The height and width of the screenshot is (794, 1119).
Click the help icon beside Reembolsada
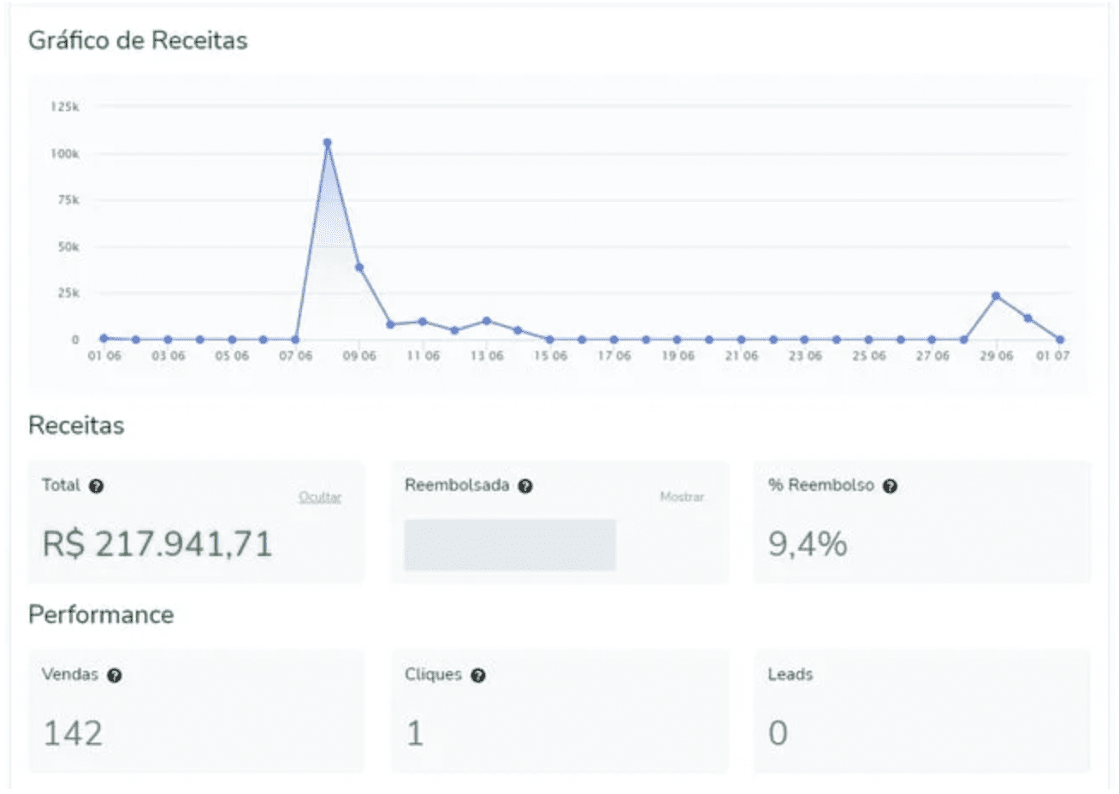(x=525, y=486)
